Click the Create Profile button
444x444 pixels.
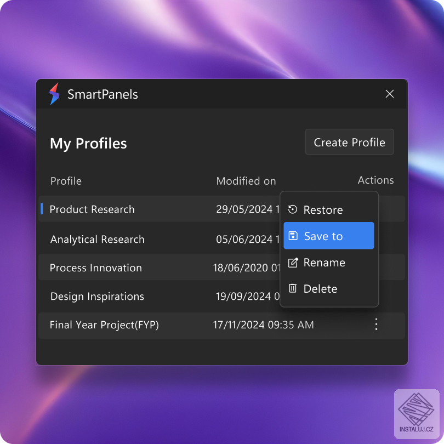[349, 142]
